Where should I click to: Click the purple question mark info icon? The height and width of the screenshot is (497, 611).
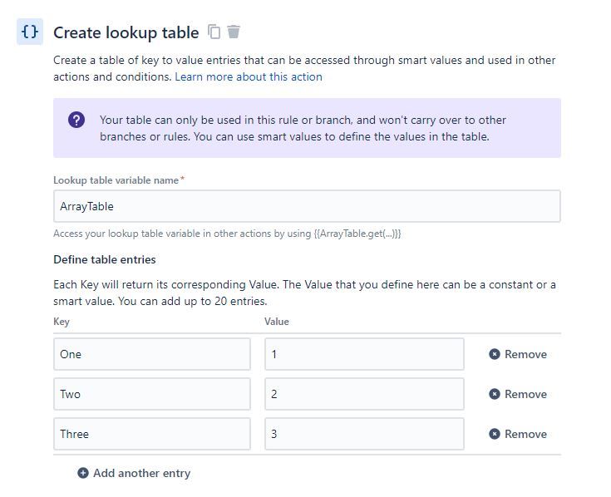[x=76, y=120]
